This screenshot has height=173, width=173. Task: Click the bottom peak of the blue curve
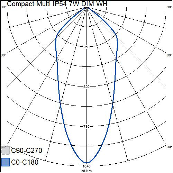coord(86,163)
